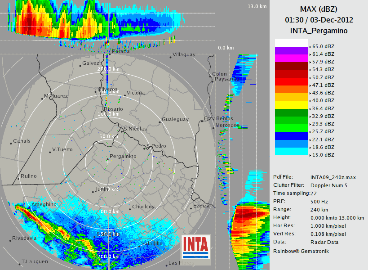Screen dimensions: 368x270
Task: Click the 1.000 km/pixel horizontal resolution value
Action: [328, 226]
